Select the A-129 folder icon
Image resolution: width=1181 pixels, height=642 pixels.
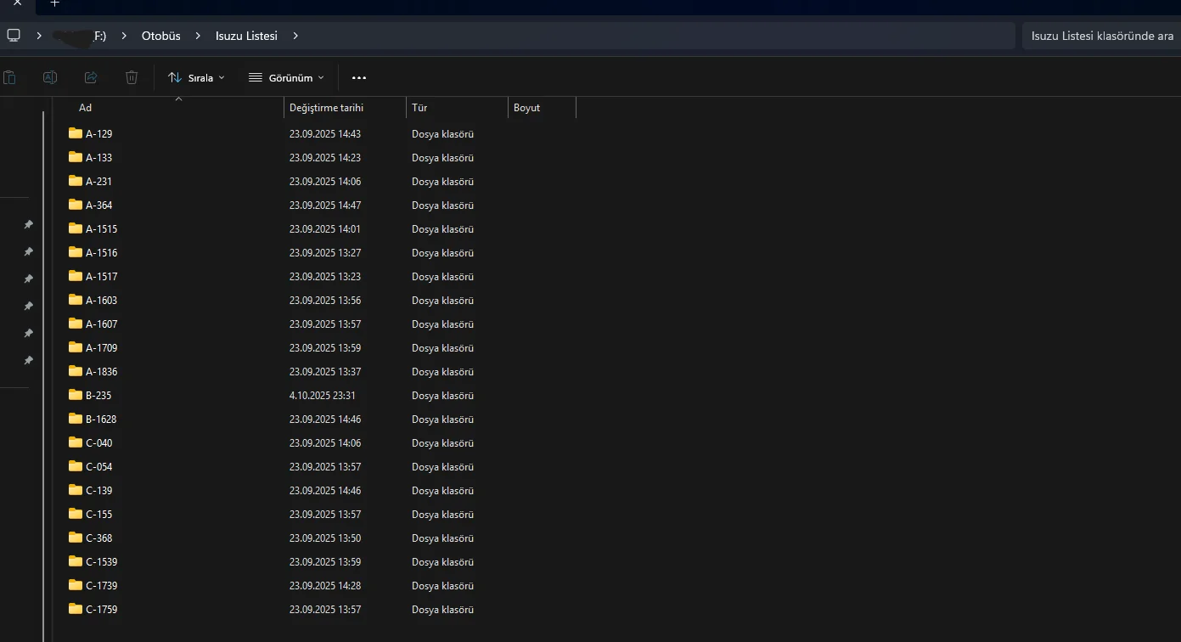(x=76, y=133)
